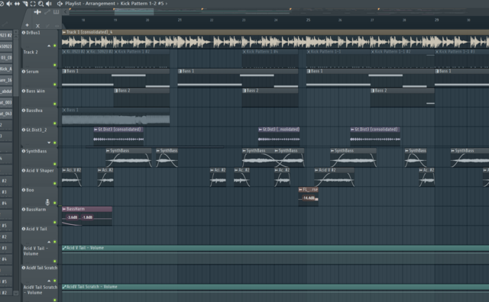
Task: Mute the Boo track via green LED
Action: tap(55, 203)
